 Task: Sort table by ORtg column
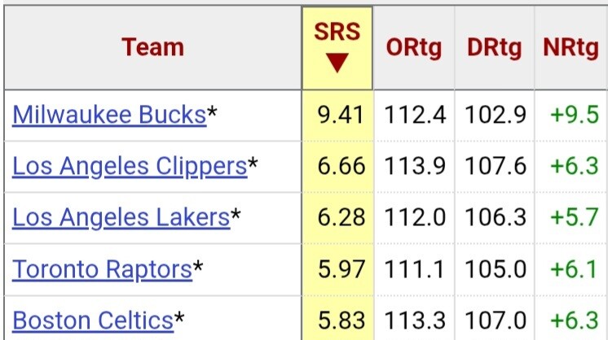point(414,47)
